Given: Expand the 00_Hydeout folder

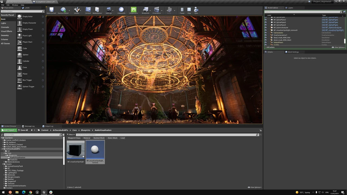Looking at the screenshot, I should pyautogui.click(x=2, y=142).
